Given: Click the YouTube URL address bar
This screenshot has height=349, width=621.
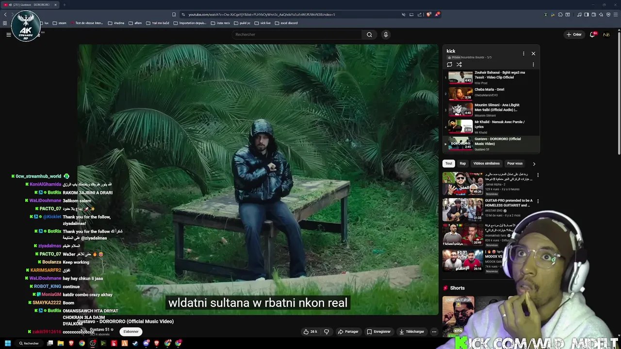Looking at the screenshot, I should pyautogui.click(x=291, y=15).
